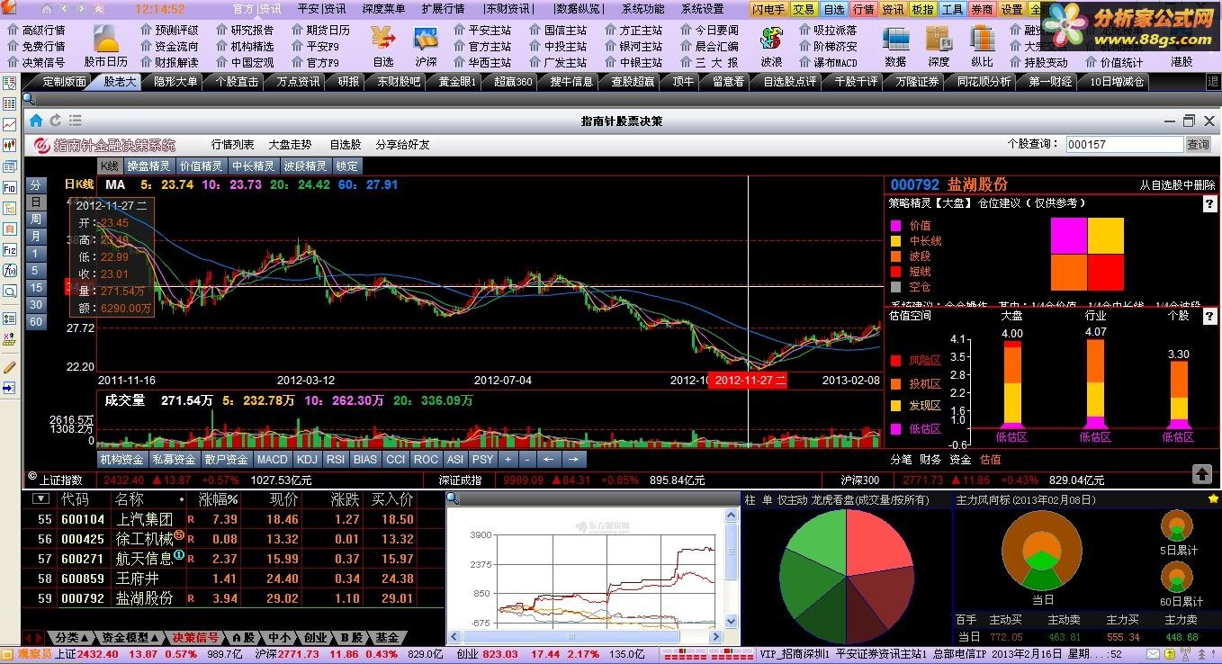
Task: Refresh the 指南针股票决策 page
Action: [56, 121]
